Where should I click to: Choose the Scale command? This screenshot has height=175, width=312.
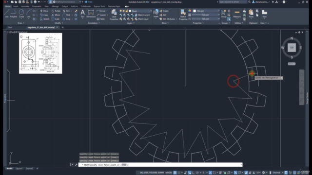pyautogui.click(x=56, y=19)
